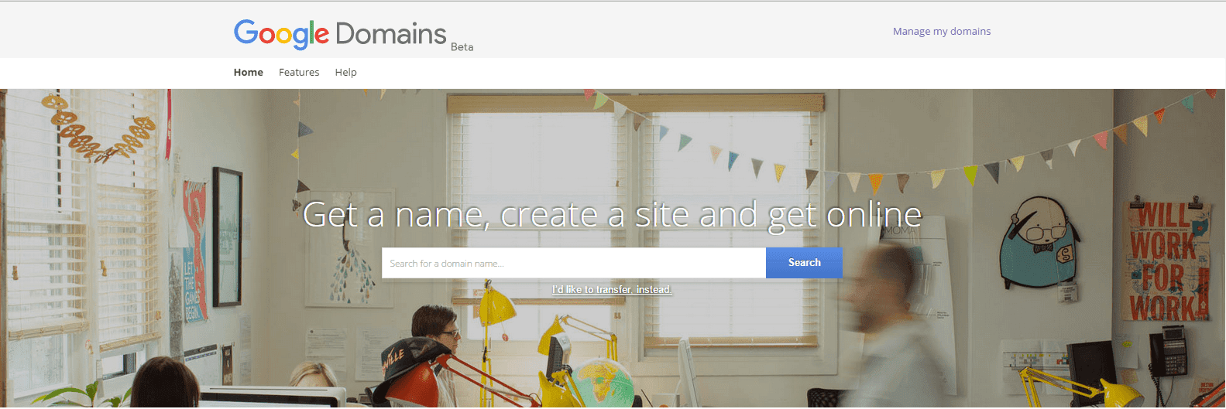Screen dimensions: 1226x409
Task: Switch to the Features tab
Action: pos(299,73)
